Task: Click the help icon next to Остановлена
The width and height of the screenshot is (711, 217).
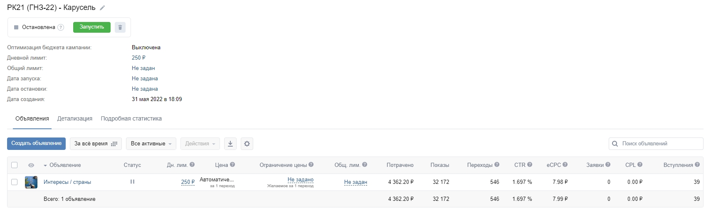Action: pos(61,27)
